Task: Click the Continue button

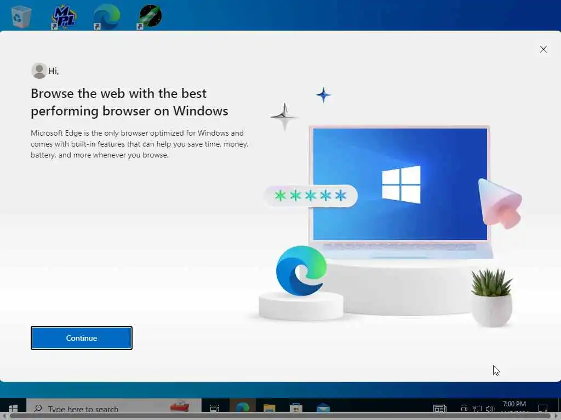Action: (x=82, y=338)
